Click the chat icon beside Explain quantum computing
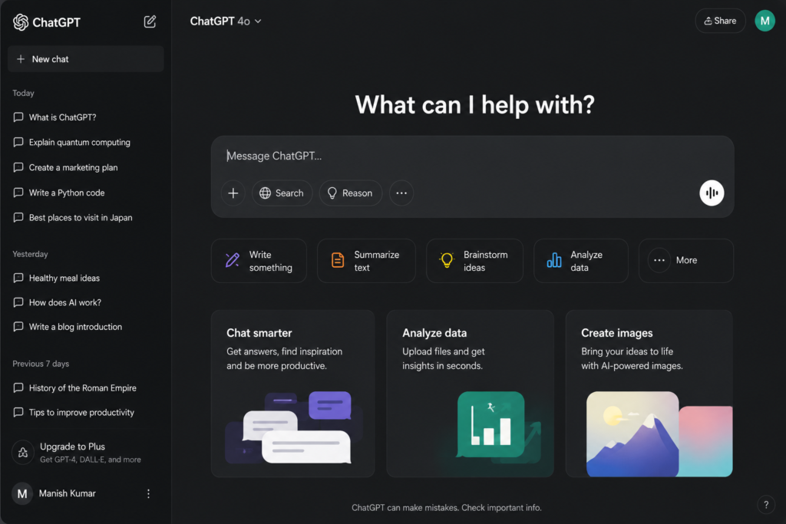The width and height of the screenshot is (786, 524). tap(18, 142)
